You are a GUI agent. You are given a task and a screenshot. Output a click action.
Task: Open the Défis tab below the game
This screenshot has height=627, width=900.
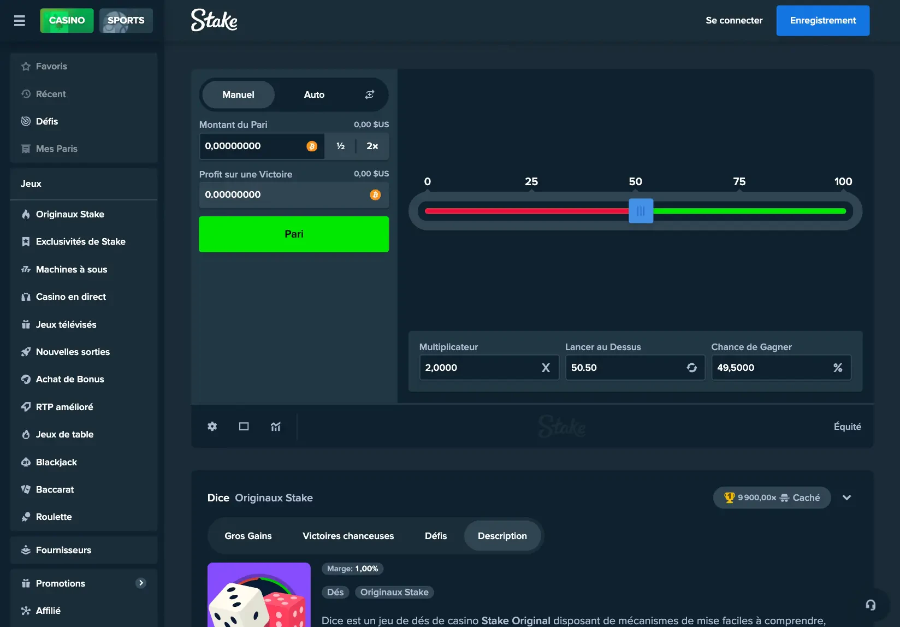pyautogui.click(x=436, y=536)
